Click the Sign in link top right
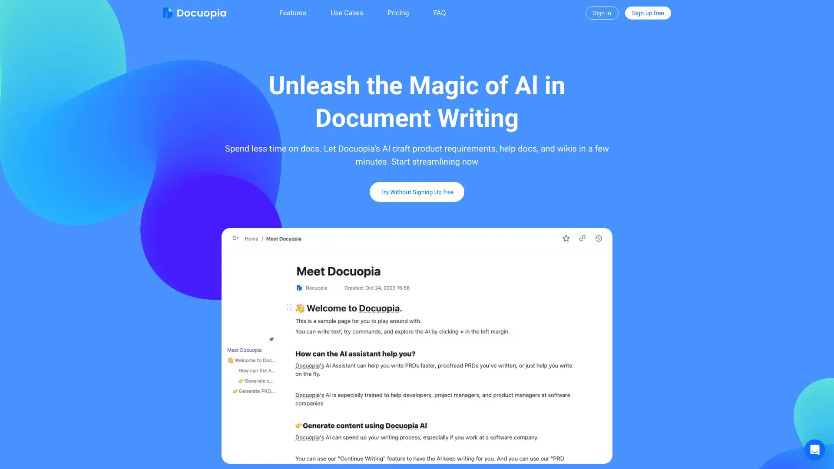The width and height of the screenshot is (834, 469). coord(602,13)
